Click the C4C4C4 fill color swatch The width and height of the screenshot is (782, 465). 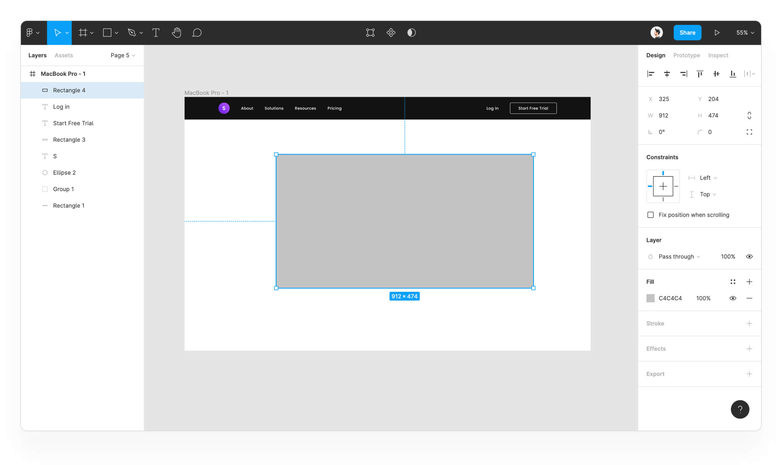coord(651,298)
